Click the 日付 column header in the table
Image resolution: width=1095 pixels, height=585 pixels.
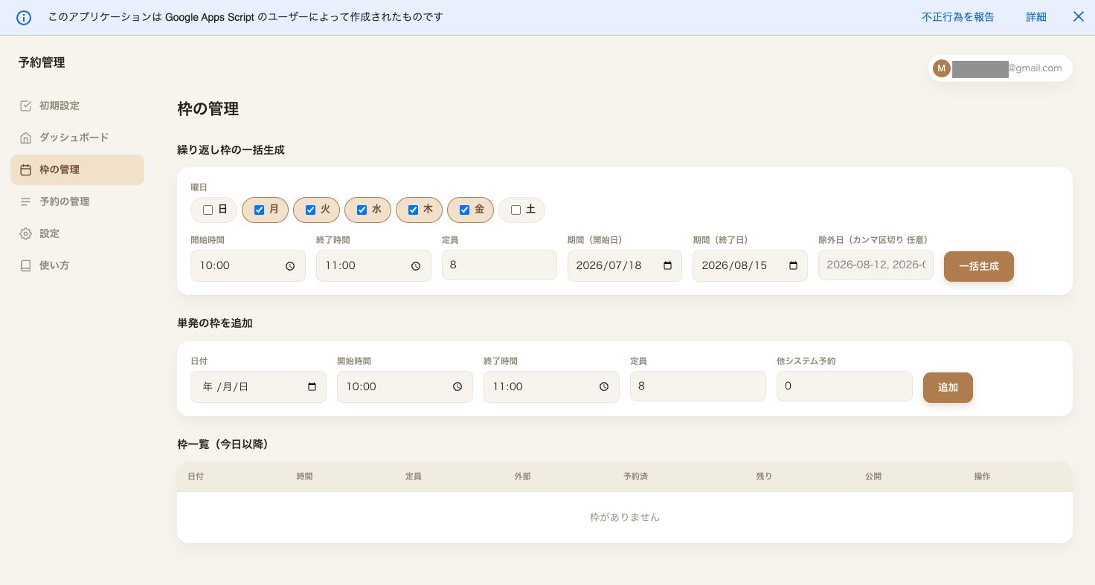196,476
